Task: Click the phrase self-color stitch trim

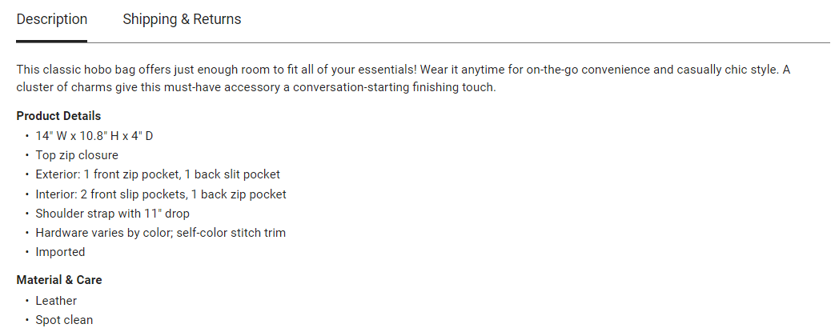Action: (231, 233)
